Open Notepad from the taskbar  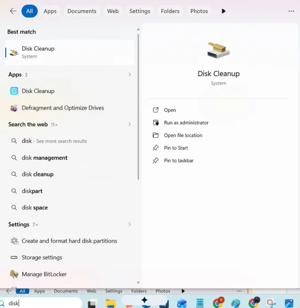point(200,303)
